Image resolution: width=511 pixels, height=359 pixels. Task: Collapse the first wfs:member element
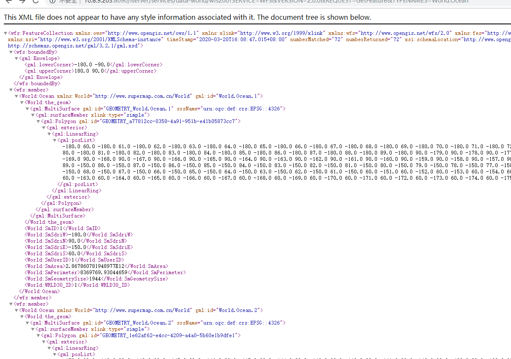pos(11,89)
